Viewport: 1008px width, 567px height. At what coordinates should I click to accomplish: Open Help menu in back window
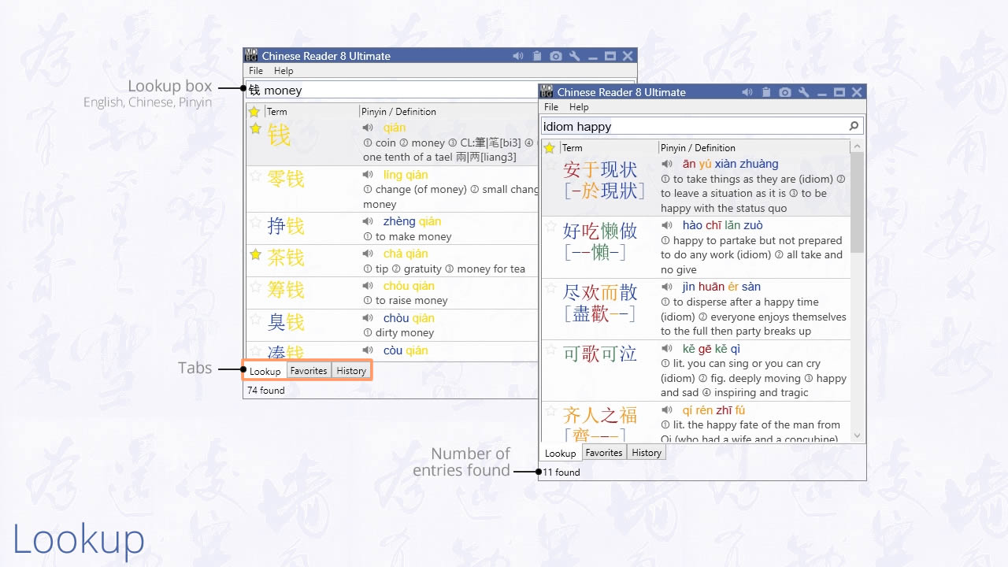tap(283, 71)
